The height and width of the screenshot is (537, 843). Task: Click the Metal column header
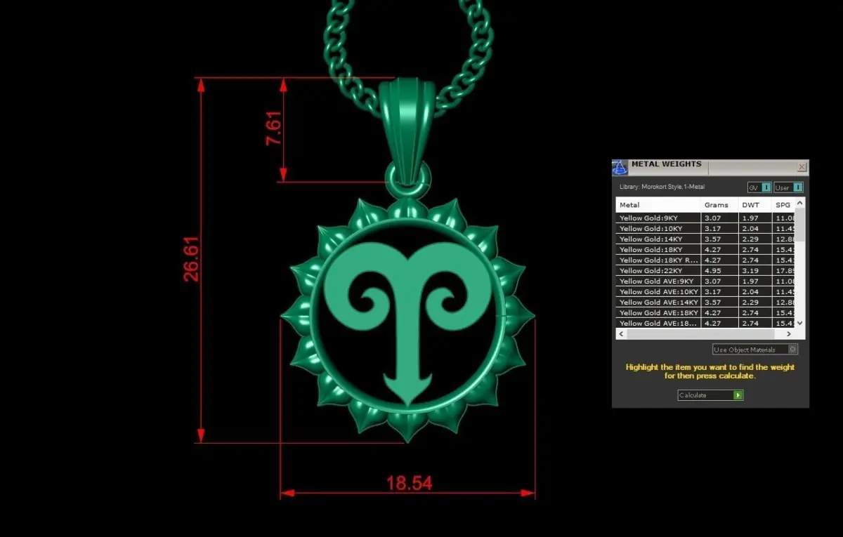[658, 205]
